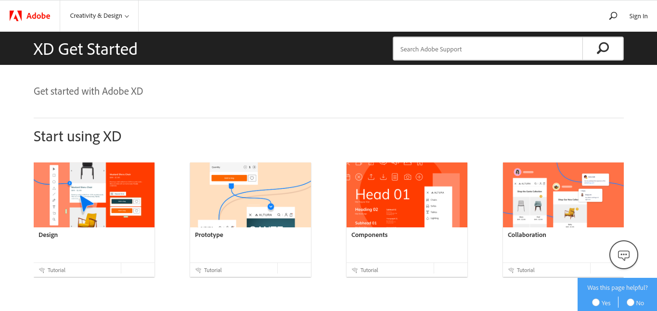Open the Prototype tutorial thumbnail image
Viewport: 657px width, 311px height.
tap(250, 195)
